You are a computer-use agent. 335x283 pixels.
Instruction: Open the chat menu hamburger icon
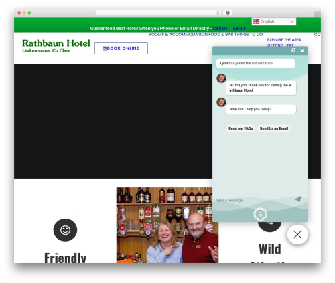(x=260, y=215)
